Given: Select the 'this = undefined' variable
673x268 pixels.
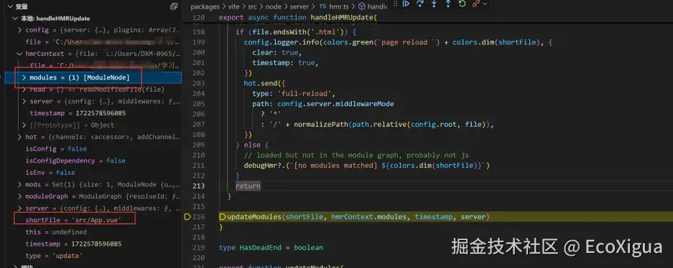Looking at the screenshot, I should point(56,232).
